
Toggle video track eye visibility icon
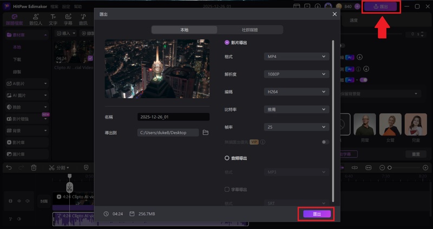19,201
